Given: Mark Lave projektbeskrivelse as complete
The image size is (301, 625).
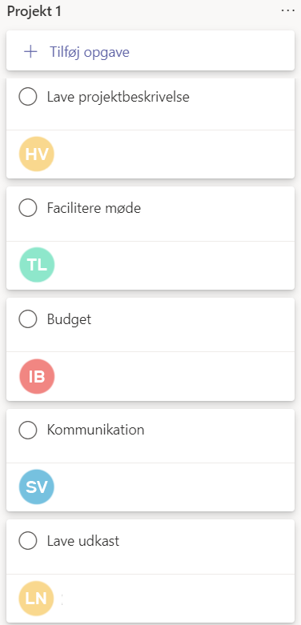Looking at the screenshot, I should pyautogui.click(x=28, y=97).
